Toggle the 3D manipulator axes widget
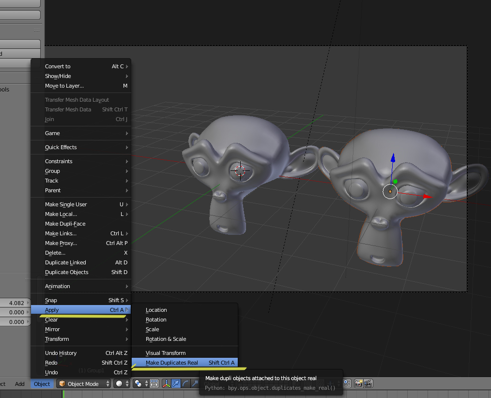This screenshot has height=398, width=491. (166, 384)
